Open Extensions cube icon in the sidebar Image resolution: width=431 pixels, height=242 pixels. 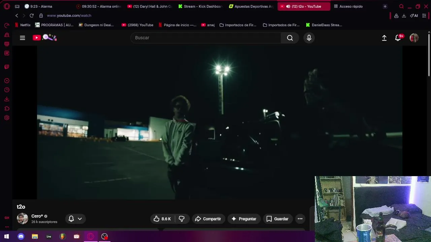point(7,109)
